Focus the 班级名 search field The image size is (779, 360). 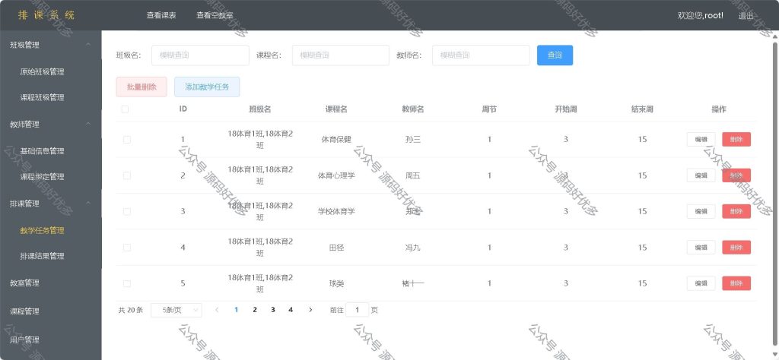200,55
